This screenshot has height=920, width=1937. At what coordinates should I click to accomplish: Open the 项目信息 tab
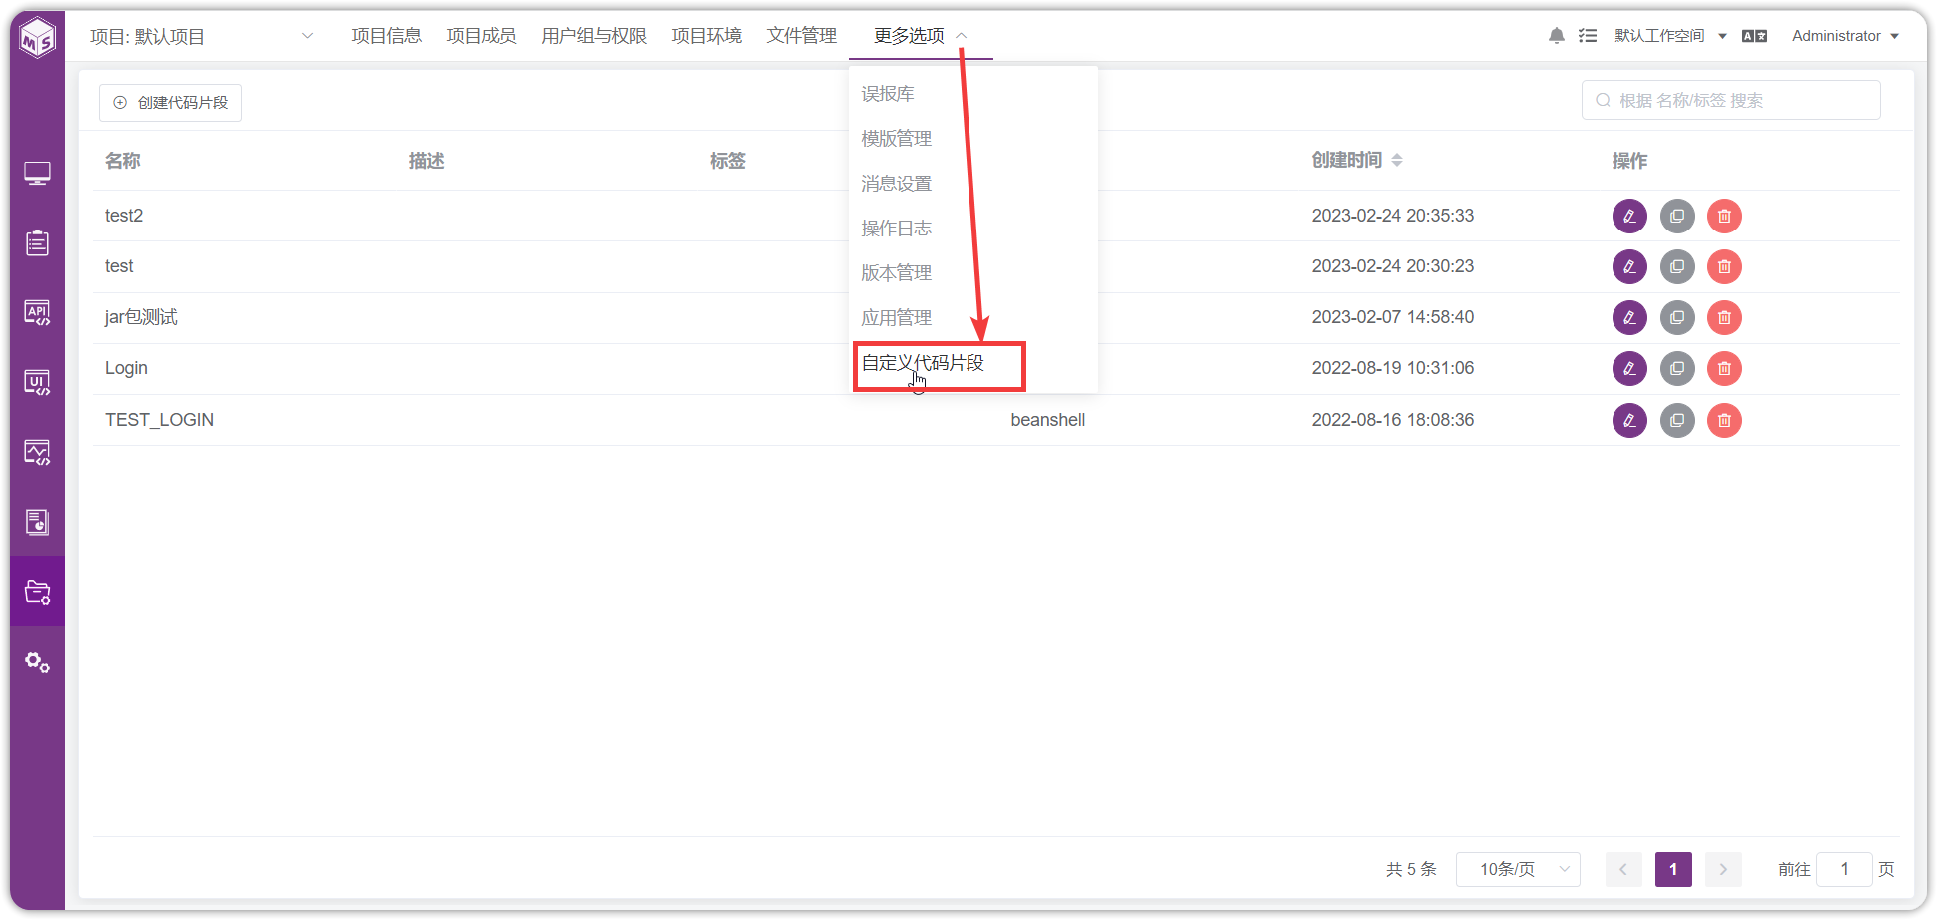pyautogui.click(x=386, y=36)
